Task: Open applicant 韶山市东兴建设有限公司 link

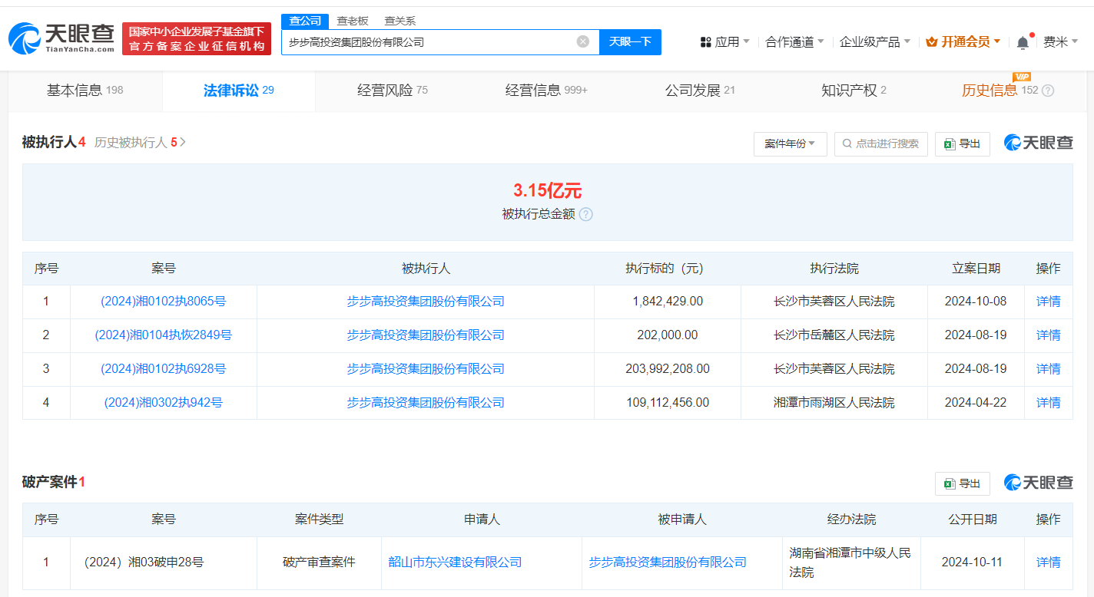Action: click(x=455, y=562)
